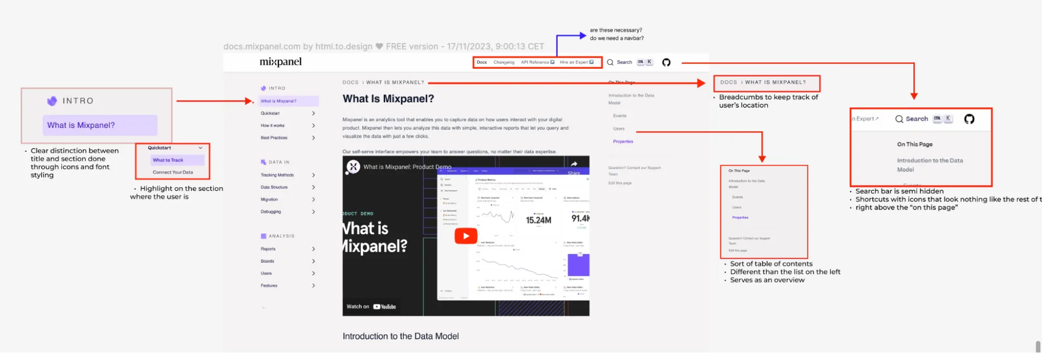1042x353 pixels.
Task: Expand the Quickstart chevron in main sidebar
Action: tap(313, 113)
